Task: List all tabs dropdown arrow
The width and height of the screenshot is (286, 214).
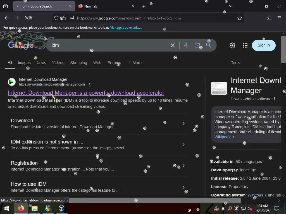Action: 230,6
